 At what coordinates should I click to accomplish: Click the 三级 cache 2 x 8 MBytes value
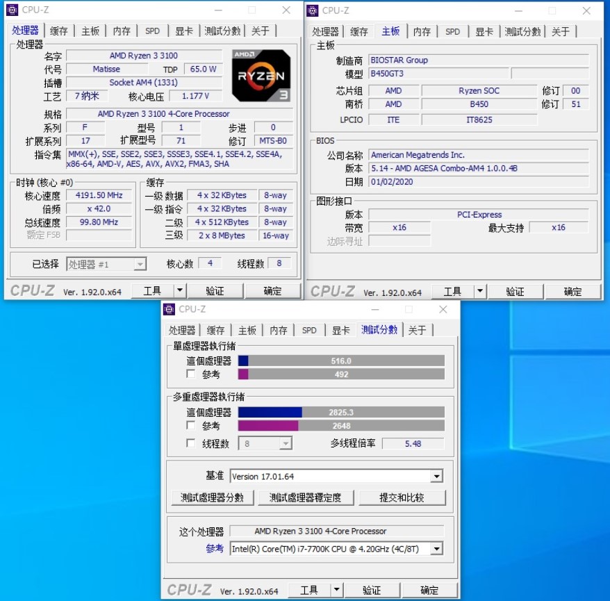222,236
